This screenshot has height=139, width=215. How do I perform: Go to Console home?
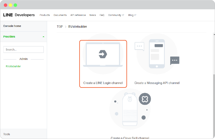12,26
